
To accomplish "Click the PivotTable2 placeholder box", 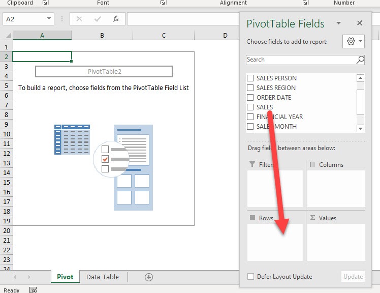I will [x=104, y=72].
